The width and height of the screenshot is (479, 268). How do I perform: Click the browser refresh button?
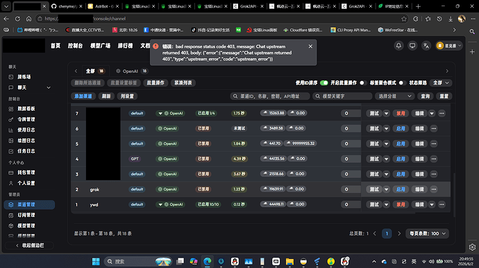coord(17,19)
